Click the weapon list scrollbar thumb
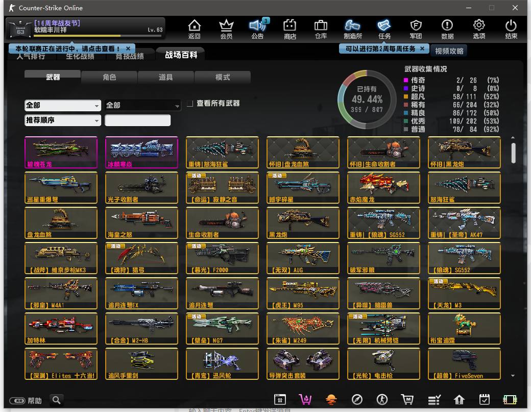The image size is (531, 412). [x=513, y=153]
